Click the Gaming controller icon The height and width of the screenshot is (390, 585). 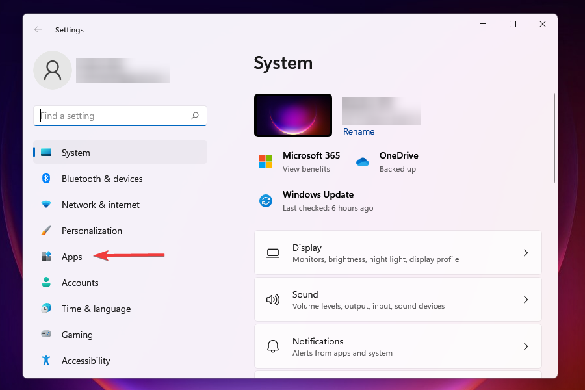pyautogui.click(x=46, y=334)
